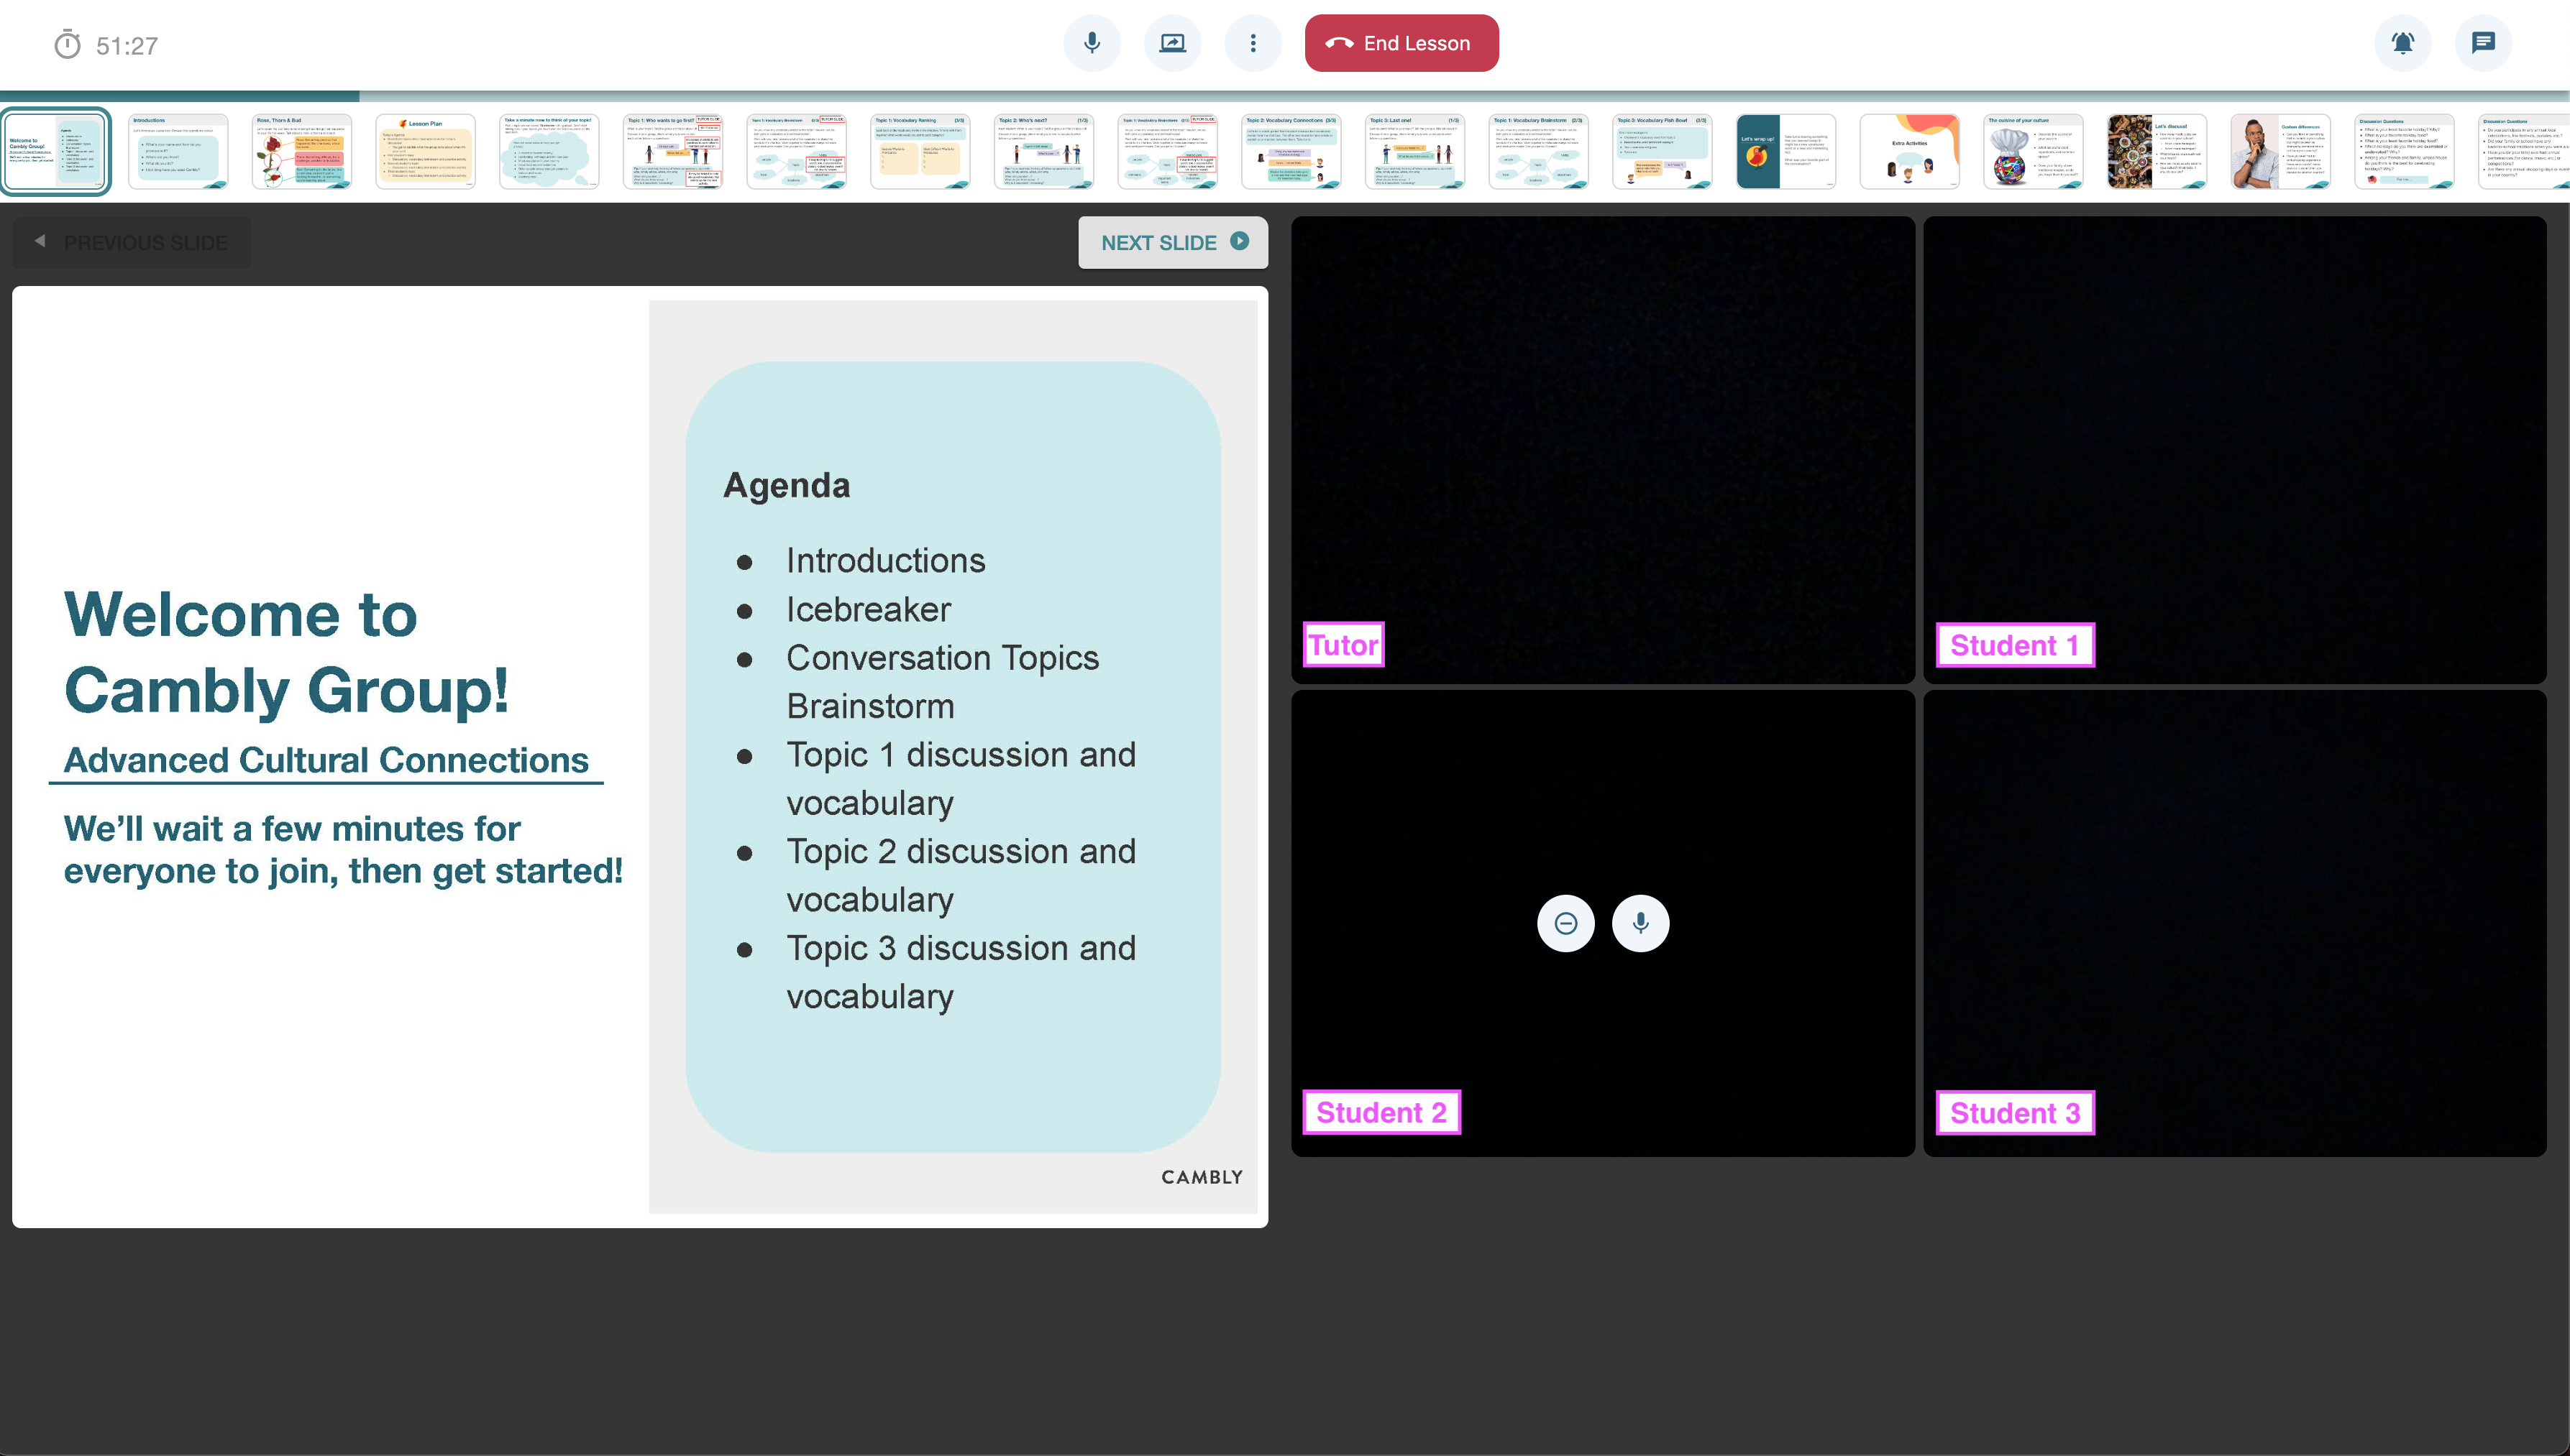Select the Introductions slide thumbnail
Screen dimensions: 2570x1456
(178, 151)
